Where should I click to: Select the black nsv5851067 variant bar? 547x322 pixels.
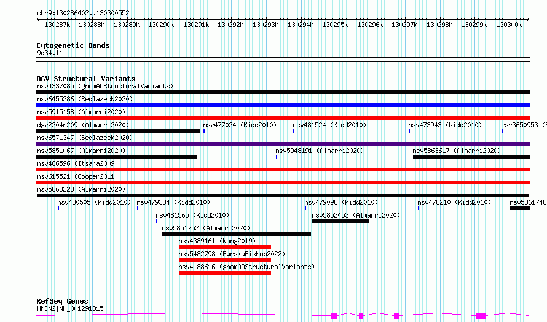click(117, 157)
